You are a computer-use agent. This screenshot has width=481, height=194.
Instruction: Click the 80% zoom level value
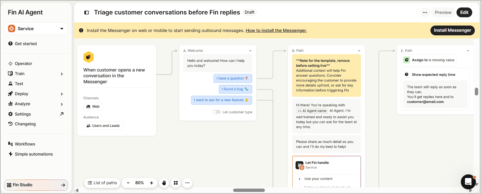140,183
